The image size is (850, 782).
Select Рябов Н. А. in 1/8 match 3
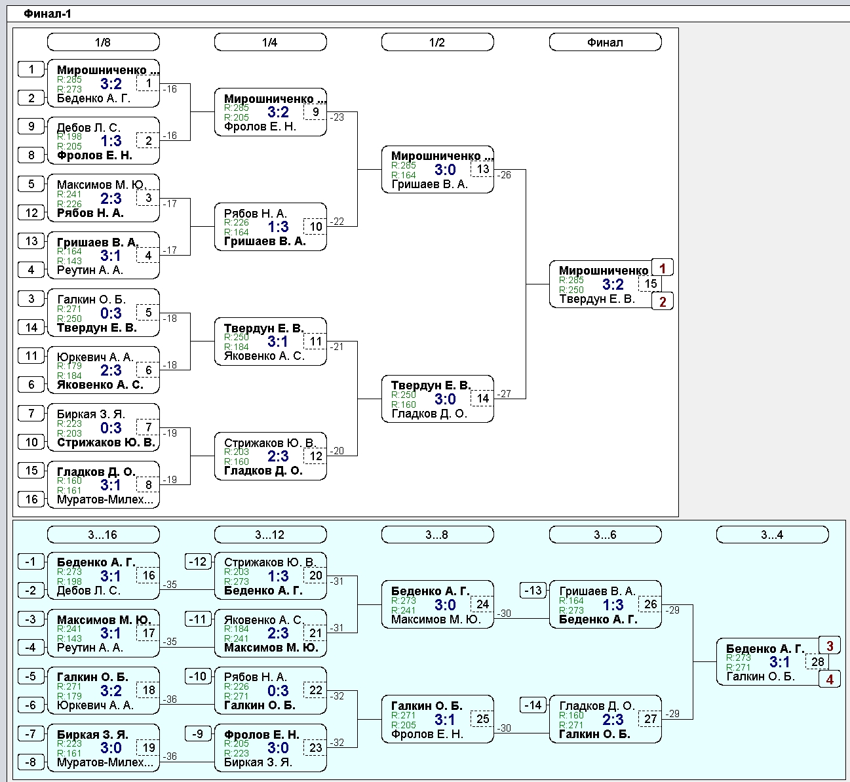click(x=90, y=213)
